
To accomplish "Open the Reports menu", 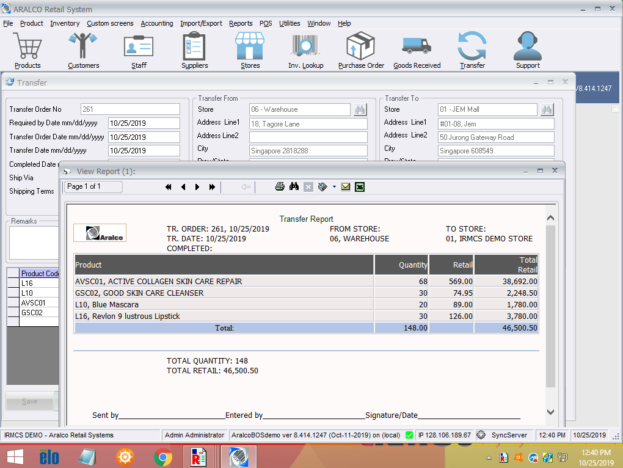I will click(241, 23).
